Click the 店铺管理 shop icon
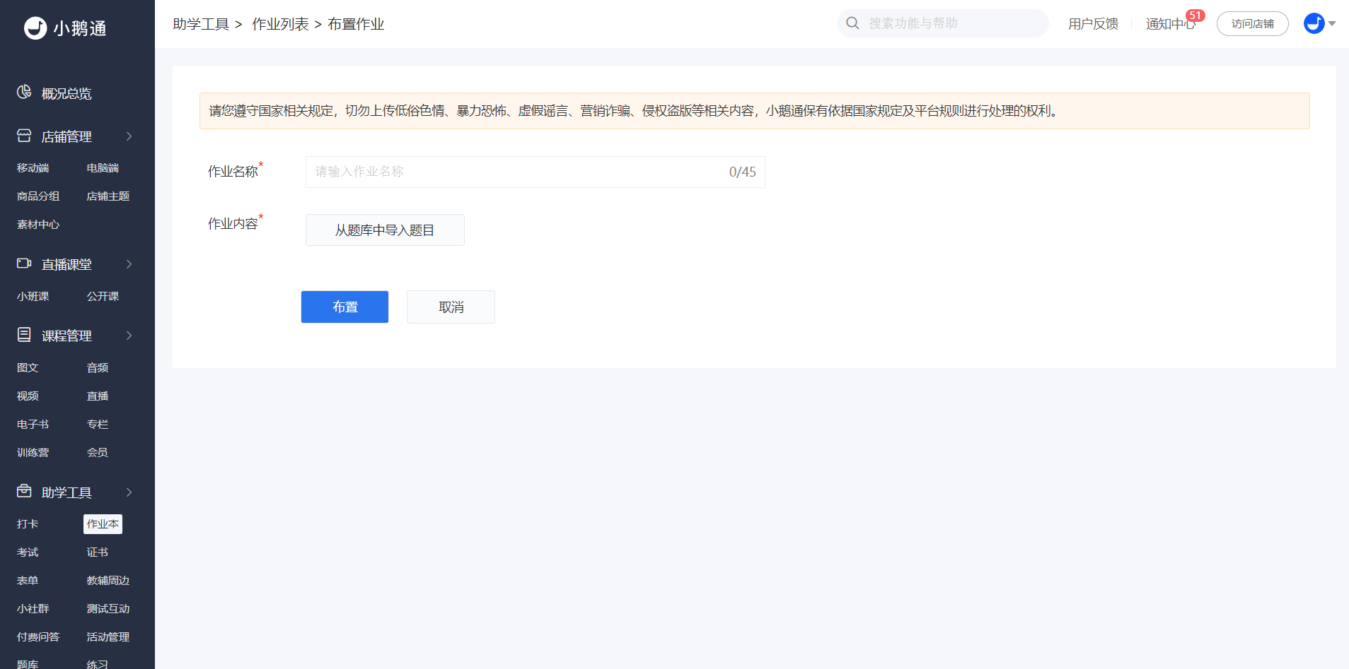This screenshot has width=1349, height=669. [24, 136]
